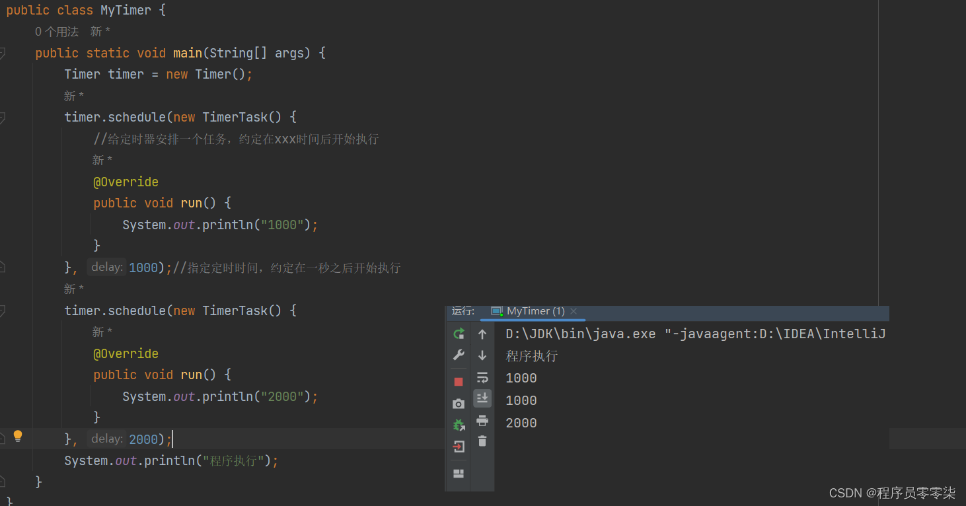Click the "2000" console output line
Image resolution: width=966 pixels, height=506 pixels.
click(521, 423)
